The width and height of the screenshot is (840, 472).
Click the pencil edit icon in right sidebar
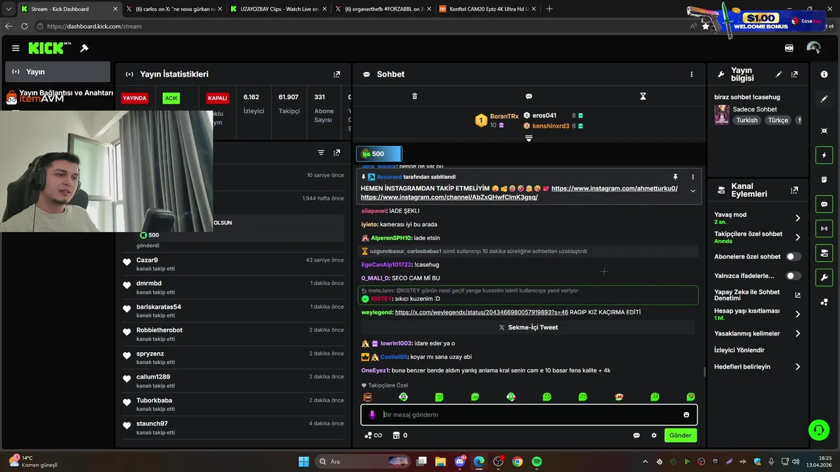[824, 99]
